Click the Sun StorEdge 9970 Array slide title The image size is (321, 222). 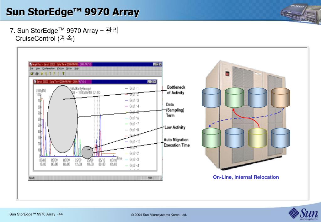tap(73, 12)
